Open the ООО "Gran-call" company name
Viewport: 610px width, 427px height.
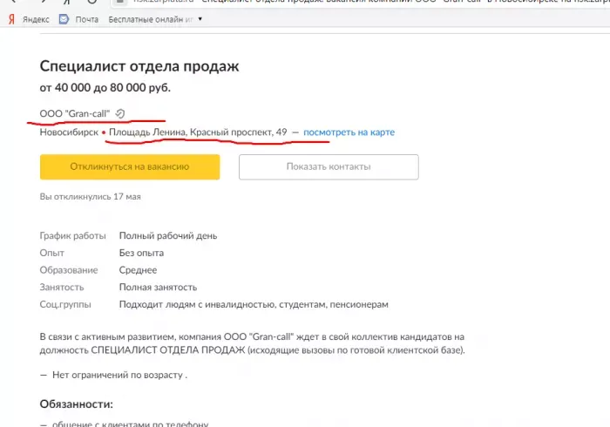coord(75,113)
